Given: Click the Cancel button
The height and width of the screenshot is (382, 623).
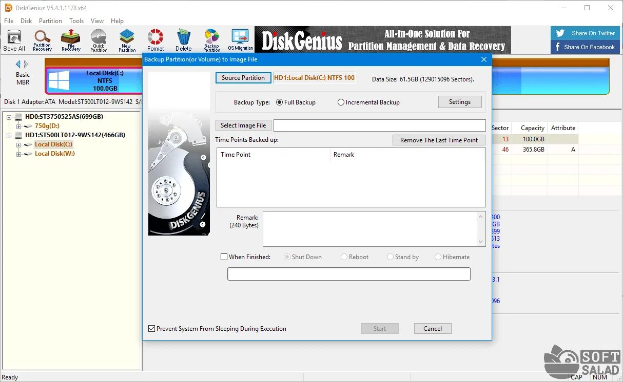Looking at the screenshot, I should [433, 329].
